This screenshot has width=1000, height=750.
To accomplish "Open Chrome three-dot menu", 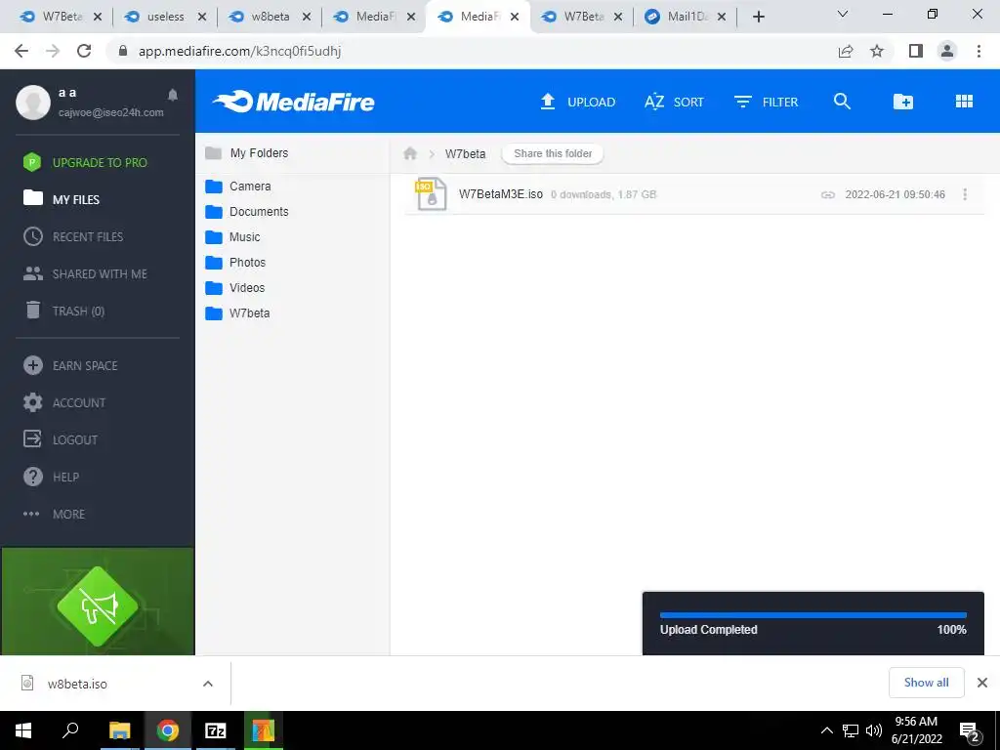I will (979, 51).
